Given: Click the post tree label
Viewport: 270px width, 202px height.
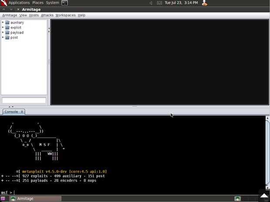Looking at the screenshot, I should click(14, 37).
